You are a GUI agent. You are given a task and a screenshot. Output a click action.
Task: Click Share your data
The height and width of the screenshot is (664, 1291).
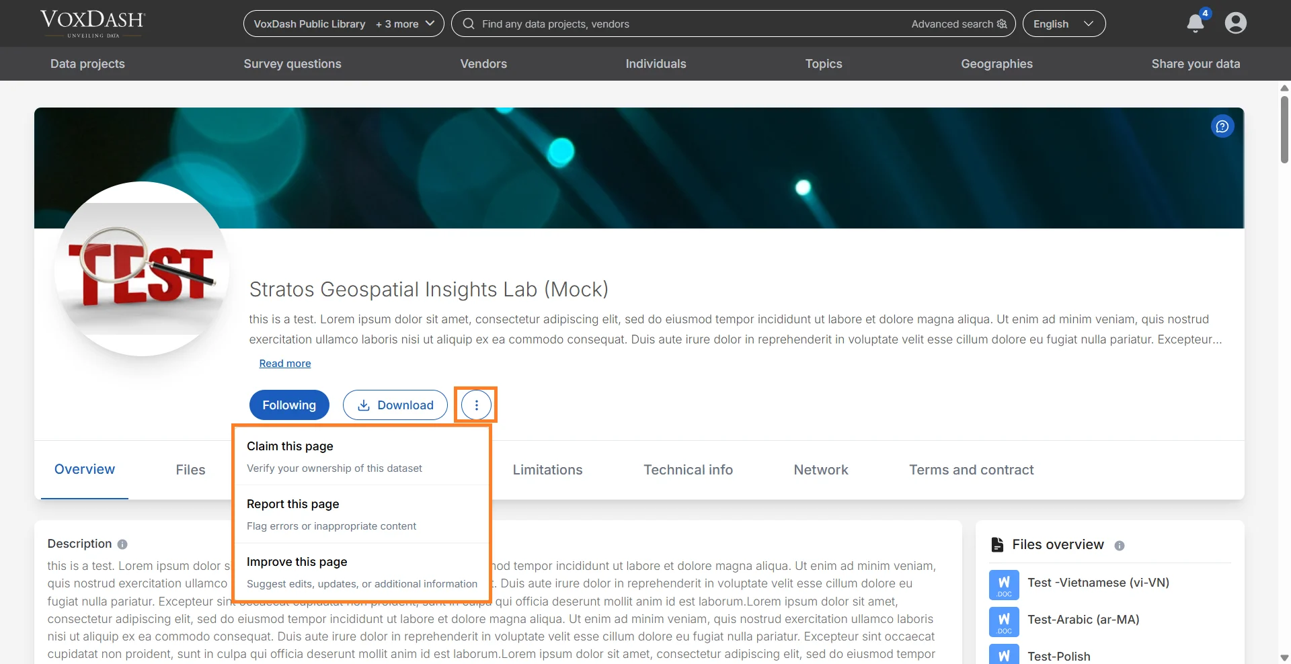[1196, 64]
